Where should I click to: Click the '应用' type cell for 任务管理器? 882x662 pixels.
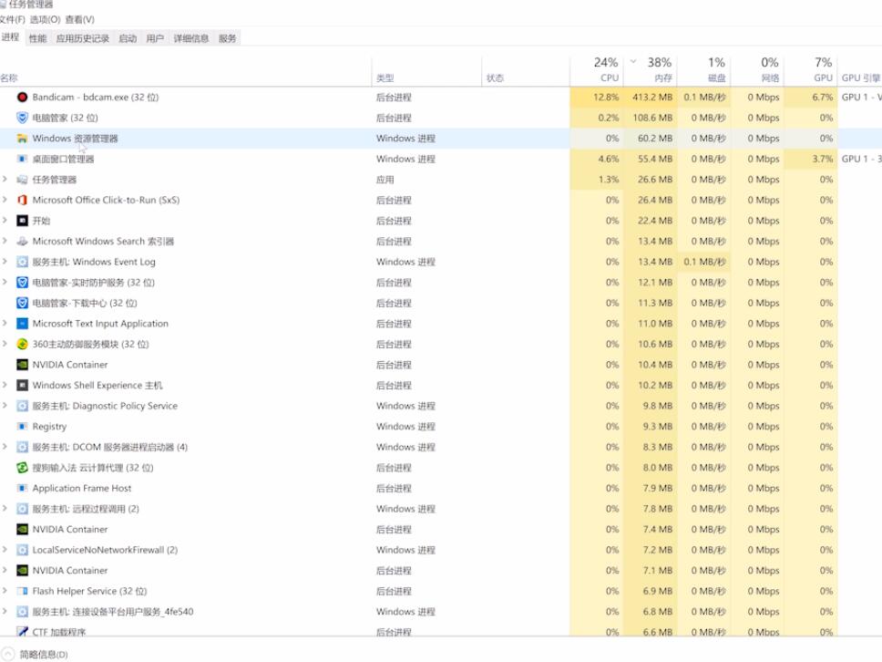385,180
